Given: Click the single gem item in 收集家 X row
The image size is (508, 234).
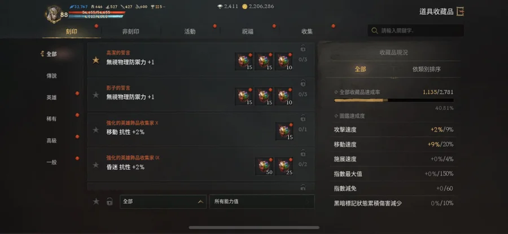Looking at the screenshot, I should coord(284,131).
